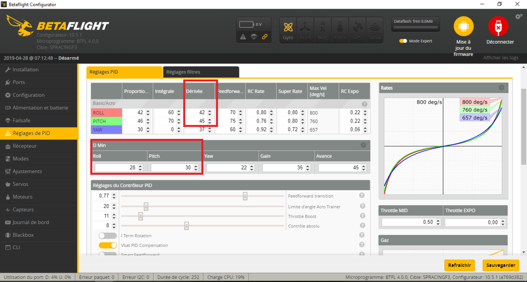Viewport: 527px width, 282px height.
Task: Click the Mag sensor icon
Action: (x=323, y=30)
